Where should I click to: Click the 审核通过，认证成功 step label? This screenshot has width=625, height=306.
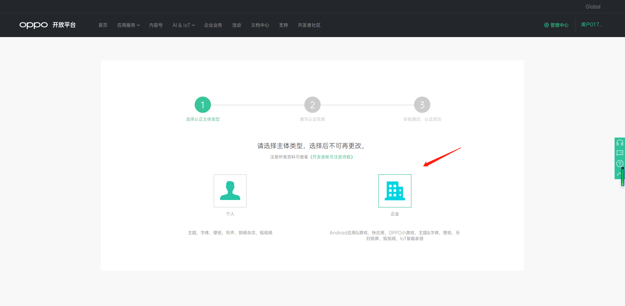click(422, 119)
